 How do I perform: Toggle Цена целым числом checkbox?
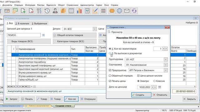pyautogui.click(x=138, y=76)
